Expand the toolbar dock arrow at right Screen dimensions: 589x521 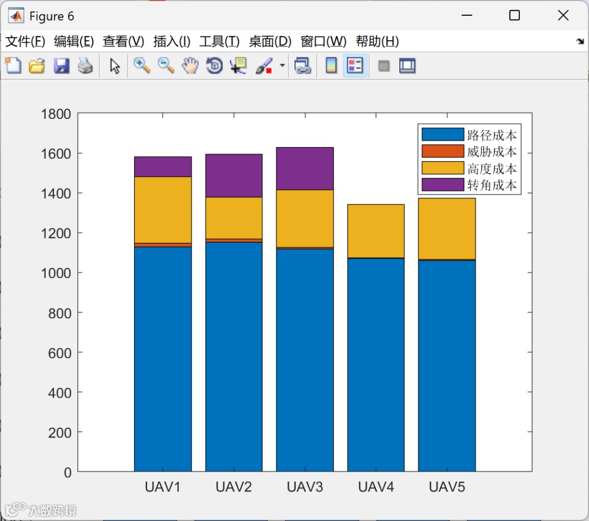tap(580, 41)
